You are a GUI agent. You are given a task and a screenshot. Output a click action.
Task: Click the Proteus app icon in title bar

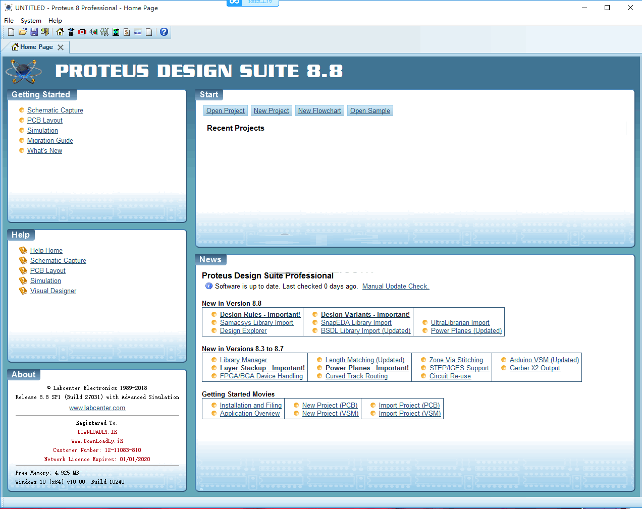pos(8,8)
